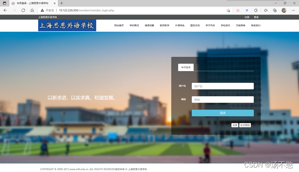This screenshot has width=299, height=172.
Task: Minimize the browser window
Action: coord(276,3)
